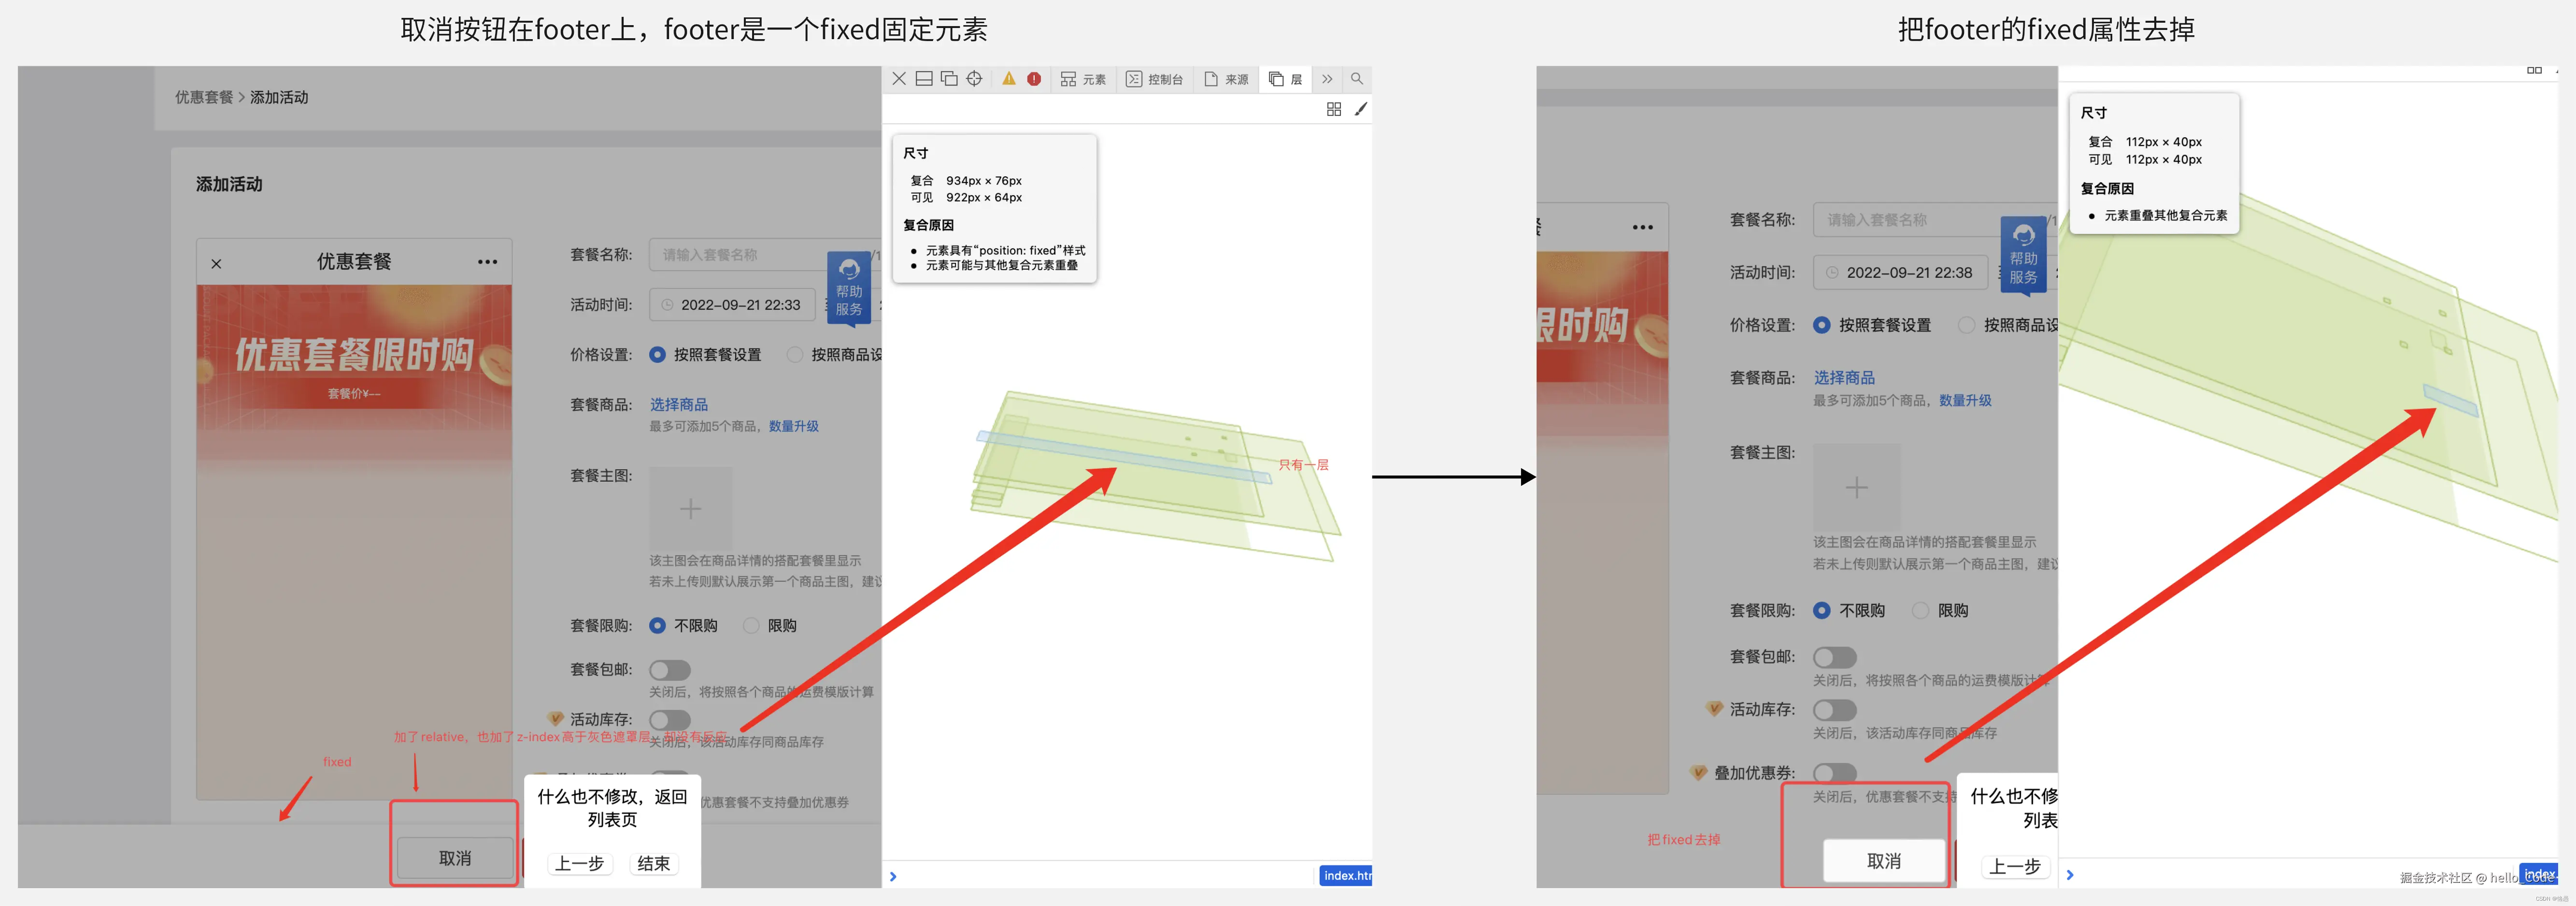This screenshot has height=906, width=2576.
Task: Click the 上一步 button in left tooltip
Action: 580,864
